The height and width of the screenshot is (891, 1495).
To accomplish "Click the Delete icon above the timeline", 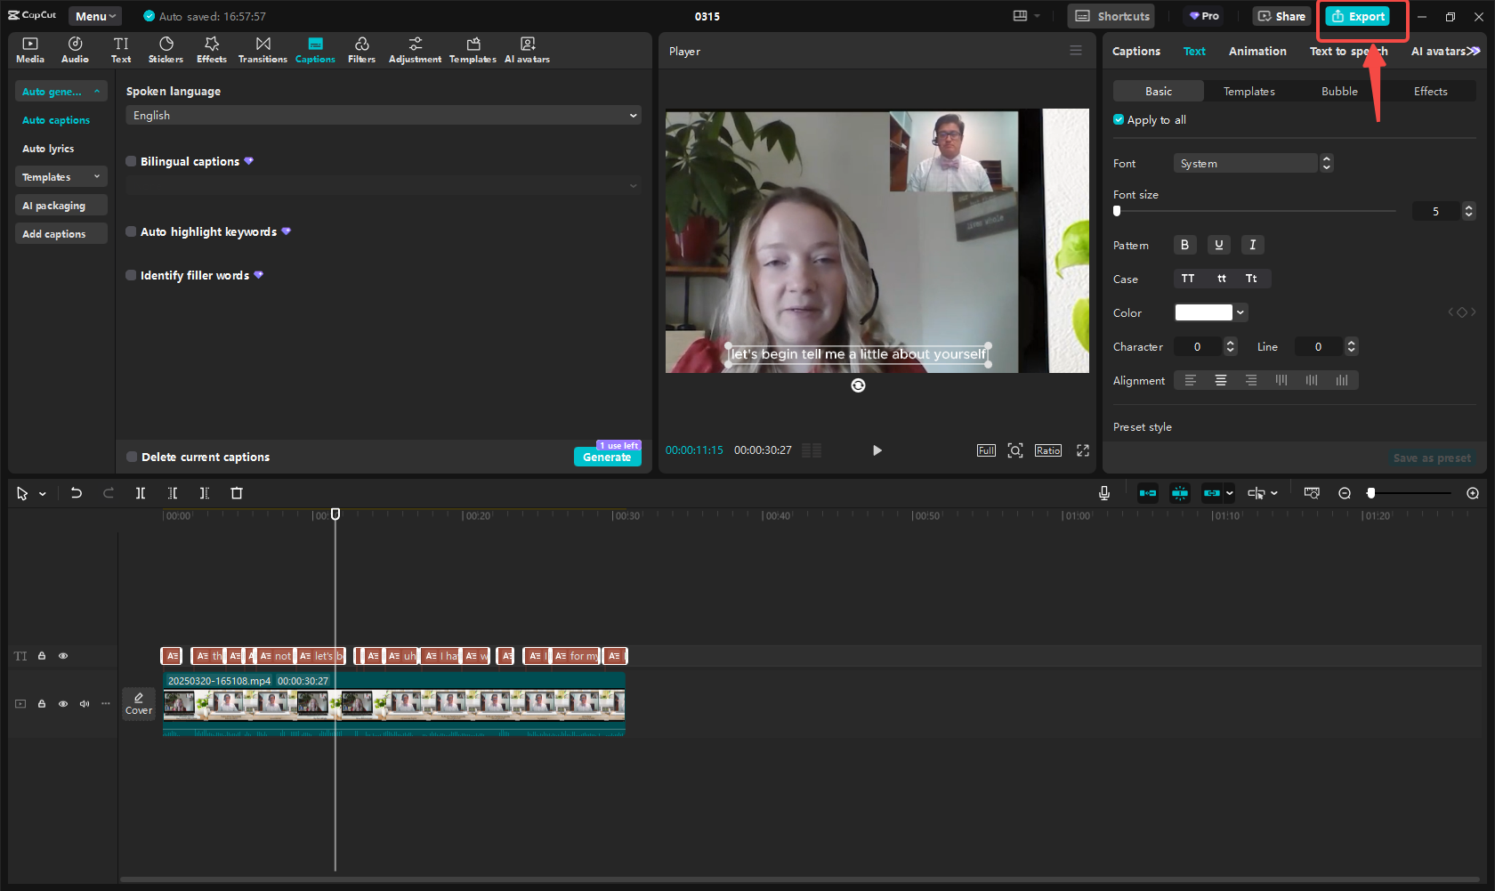I will 236,492.
